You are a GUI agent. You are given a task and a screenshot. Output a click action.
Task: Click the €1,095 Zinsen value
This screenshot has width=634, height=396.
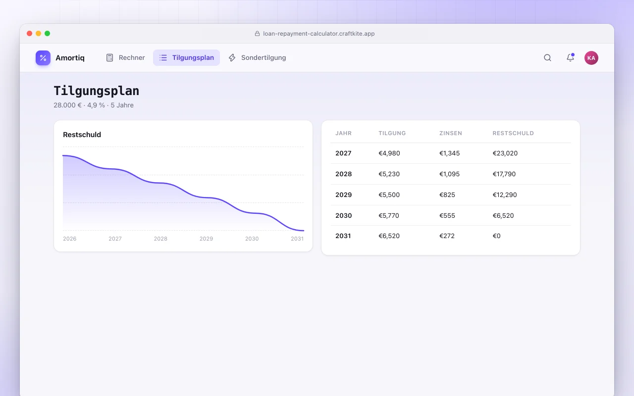point(450,174)
